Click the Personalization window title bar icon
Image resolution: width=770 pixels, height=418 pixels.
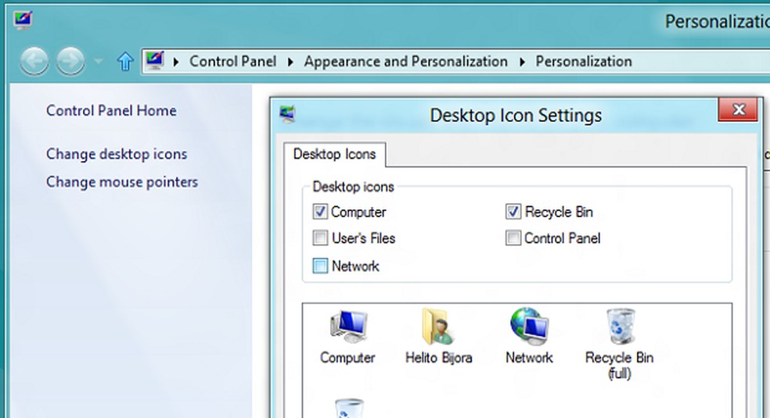click(23, 20)
